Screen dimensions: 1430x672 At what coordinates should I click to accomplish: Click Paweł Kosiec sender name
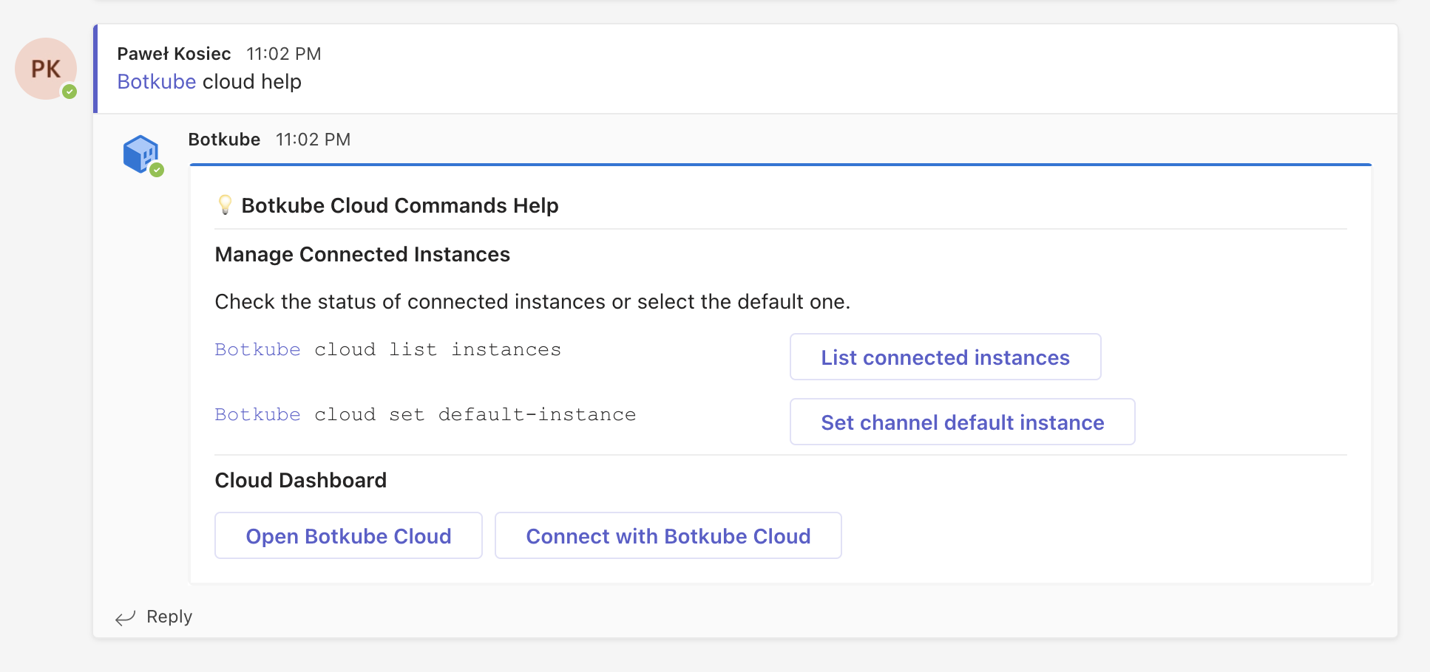(174, 54)
